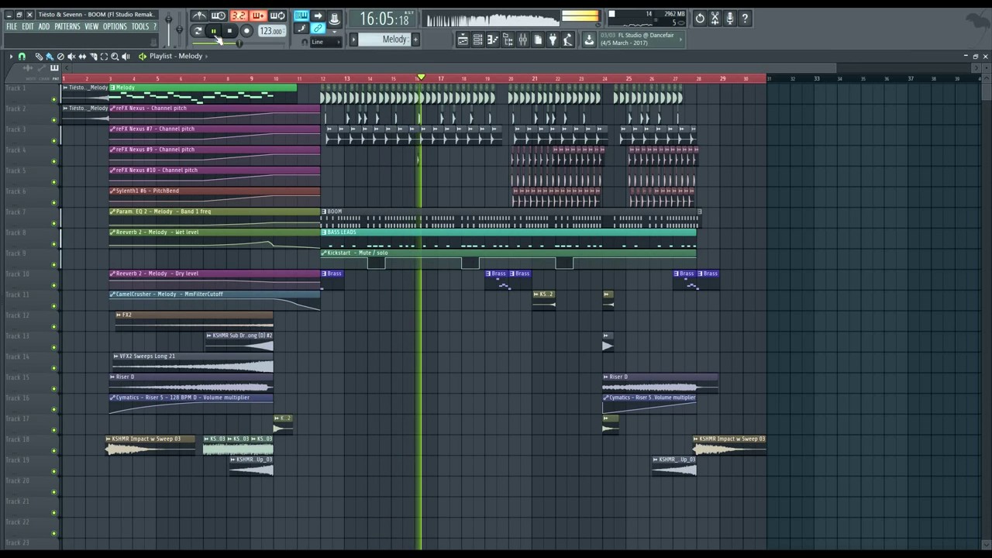Screen dimensions: 992x558
Task: Select the Slice tool
Action: pos(93,57)
